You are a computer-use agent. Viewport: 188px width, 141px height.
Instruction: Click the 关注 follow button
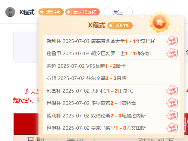(118, 12)
